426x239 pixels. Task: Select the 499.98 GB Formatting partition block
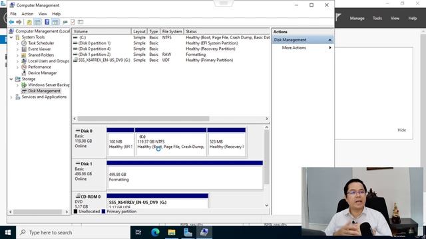coord(185,175)
